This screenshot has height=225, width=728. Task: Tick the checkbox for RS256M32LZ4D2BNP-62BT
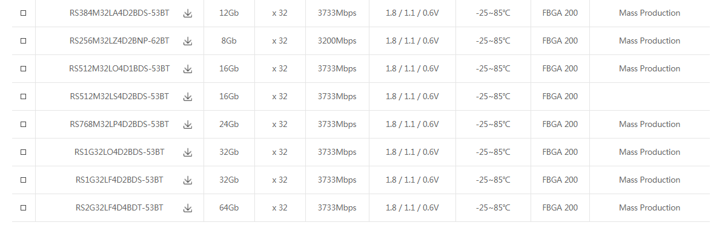point(24,41)
